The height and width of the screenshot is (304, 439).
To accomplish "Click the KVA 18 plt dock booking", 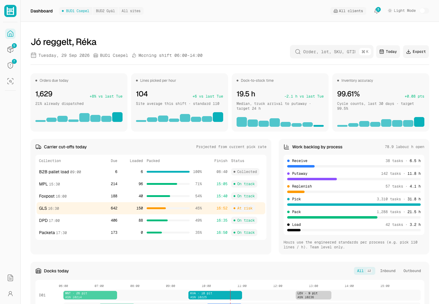I will click(x=215, y=295).
